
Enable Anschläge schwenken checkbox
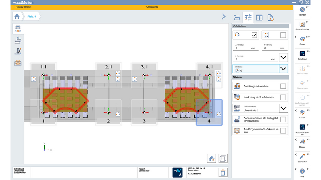tap(283, 86)
